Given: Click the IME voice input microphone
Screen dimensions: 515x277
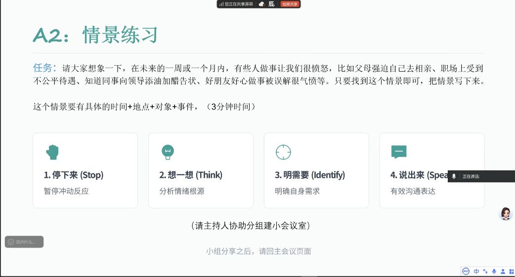Looking at the screenshot, I should point(494,271).
